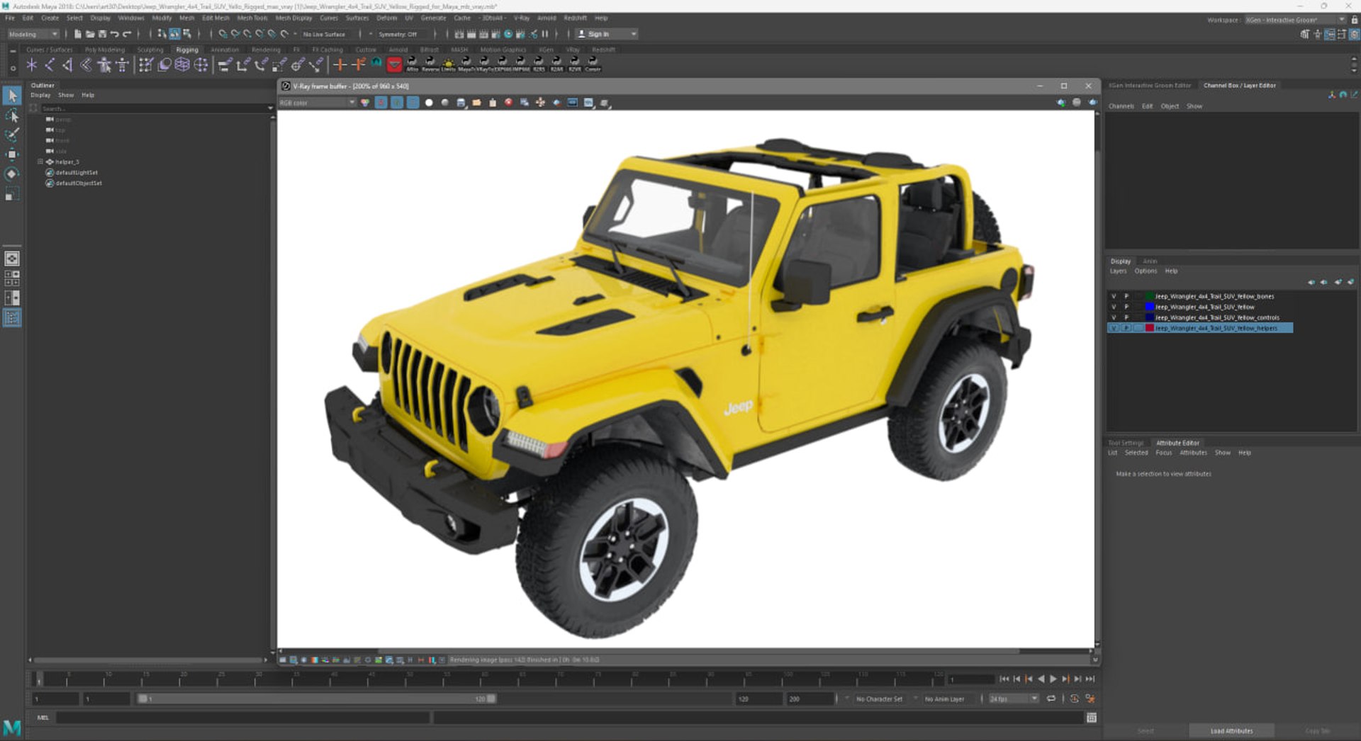Click Load Attributes button
This screenshot has height=741, width=1361.
point(1231,731)
